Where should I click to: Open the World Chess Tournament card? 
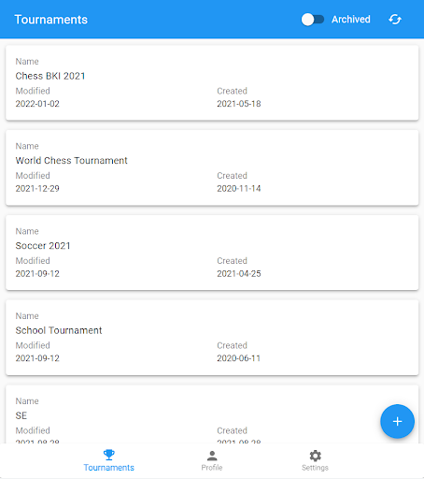coord(212,167)
